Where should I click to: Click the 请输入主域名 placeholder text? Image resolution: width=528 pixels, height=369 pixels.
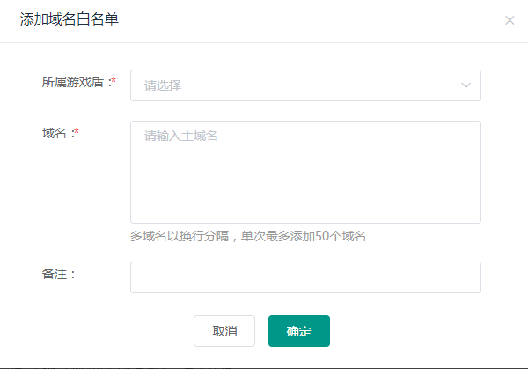point(180,136)
